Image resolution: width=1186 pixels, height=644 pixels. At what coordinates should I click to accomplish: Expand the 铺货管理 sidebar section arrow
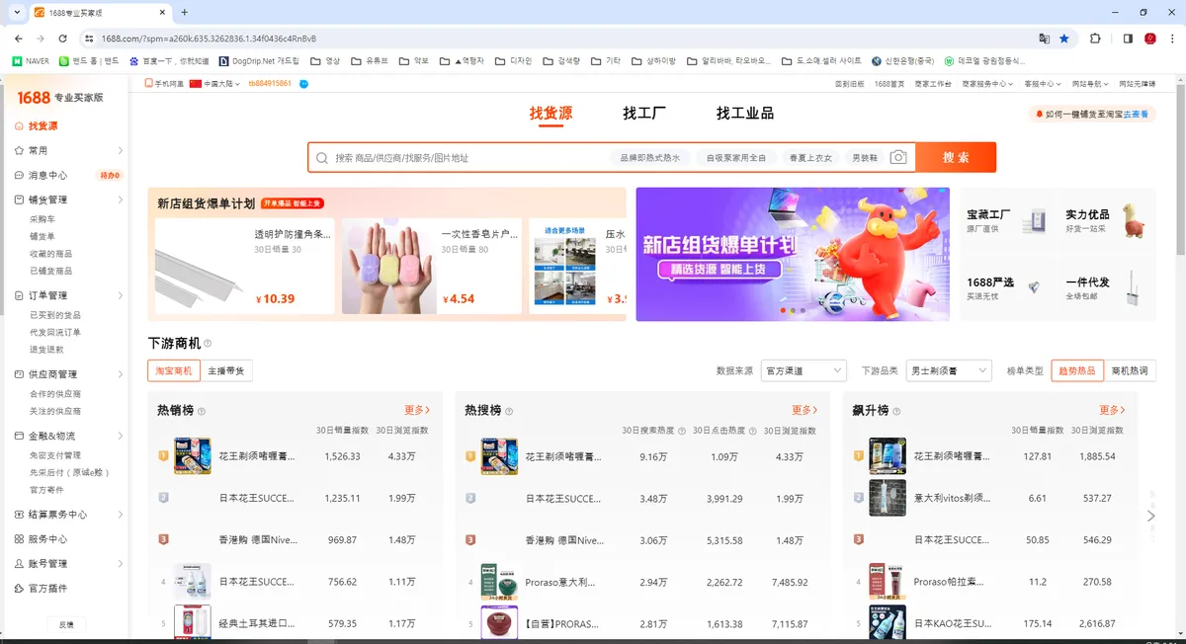click(x=121, y=200)
